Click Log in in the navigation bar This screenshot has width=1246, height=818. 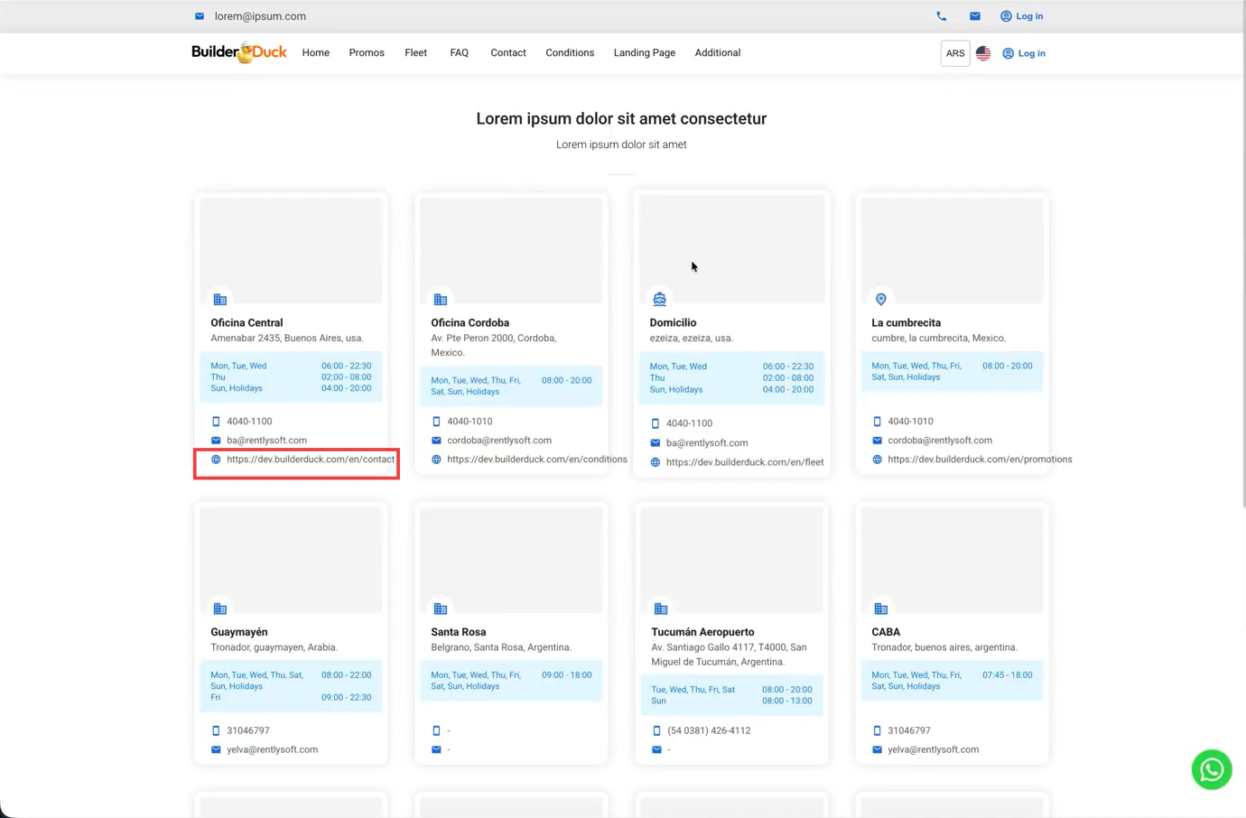tap(1024, 53)
